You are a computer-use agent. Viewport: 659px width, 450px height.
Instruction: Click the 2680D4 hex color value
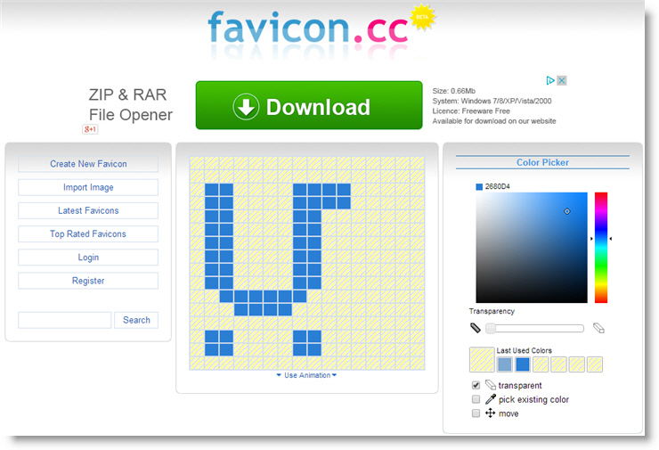click(498, 186)
